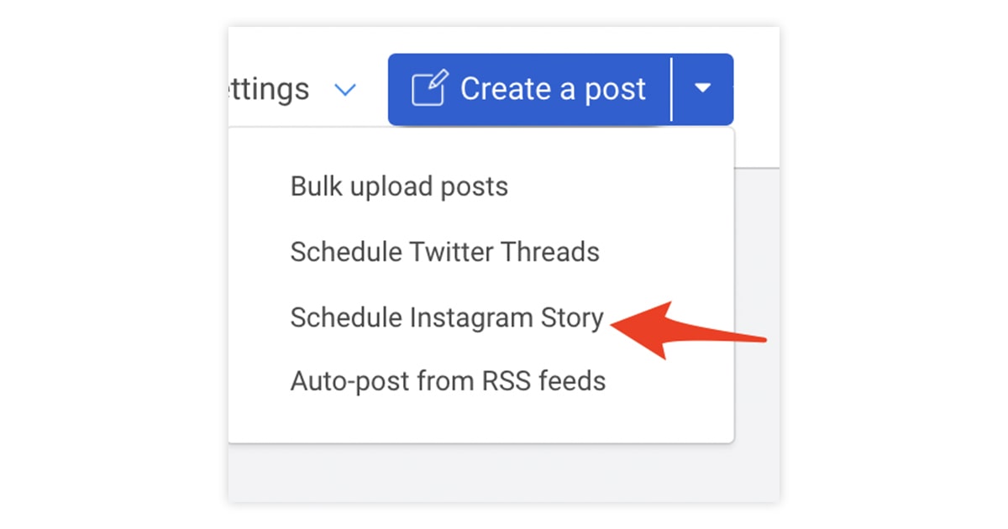Image resolution: width=1008 pixels, height=529 pixels.
Task: Click "RSS feeds" text in the last menu item
Action: pos(554,381)
